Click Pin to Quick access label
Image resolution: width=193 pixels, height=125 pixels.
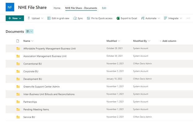(x=102, y=18)
